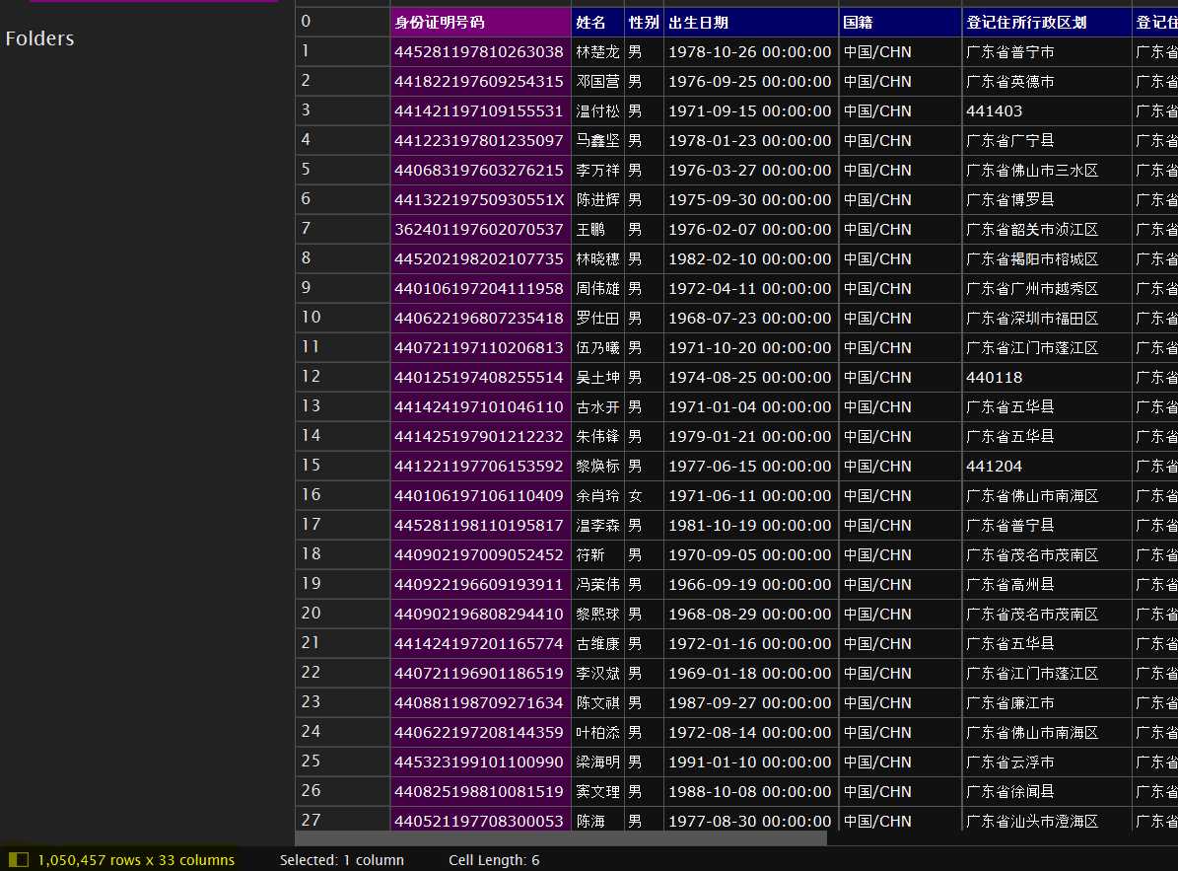
Task: Select row header 5
Action: point(343,170)
